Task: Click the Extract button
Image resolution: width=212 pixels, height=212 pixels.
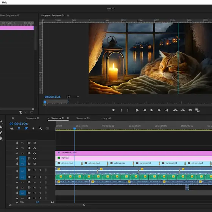Action: point(182,110)
